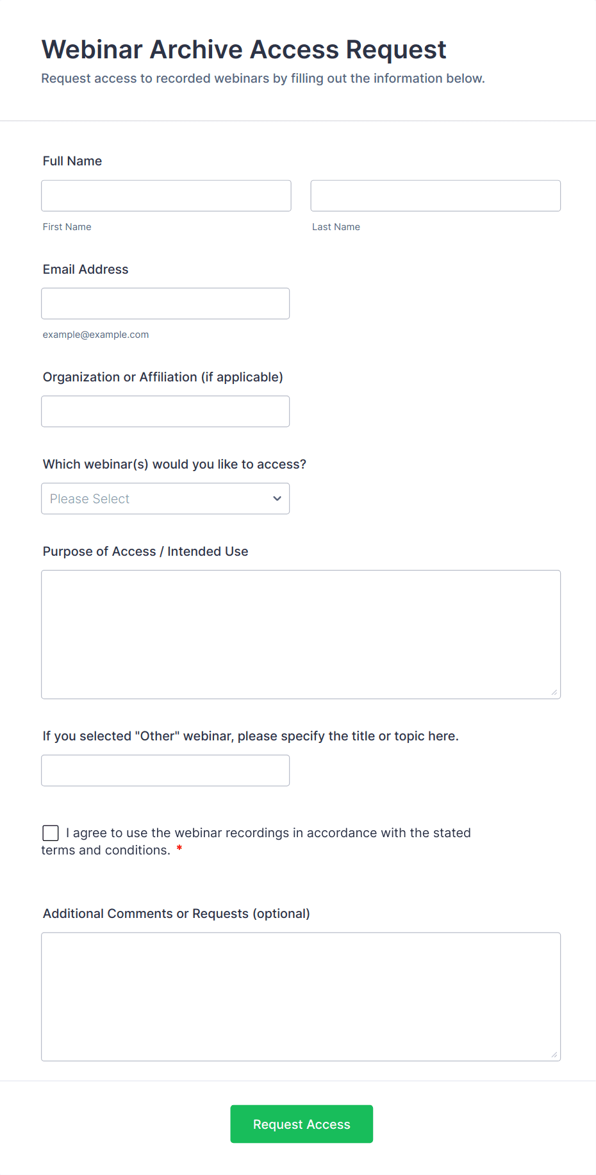Viewport: 596px width, 1175px height.
Task: Click the red required asterisk
Action: point(179,849)
